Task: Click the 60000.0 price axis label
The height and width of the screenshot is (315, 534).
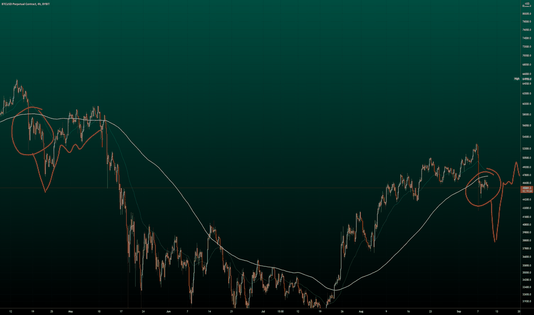Action: pyautogui.click(x=527, y=104)
